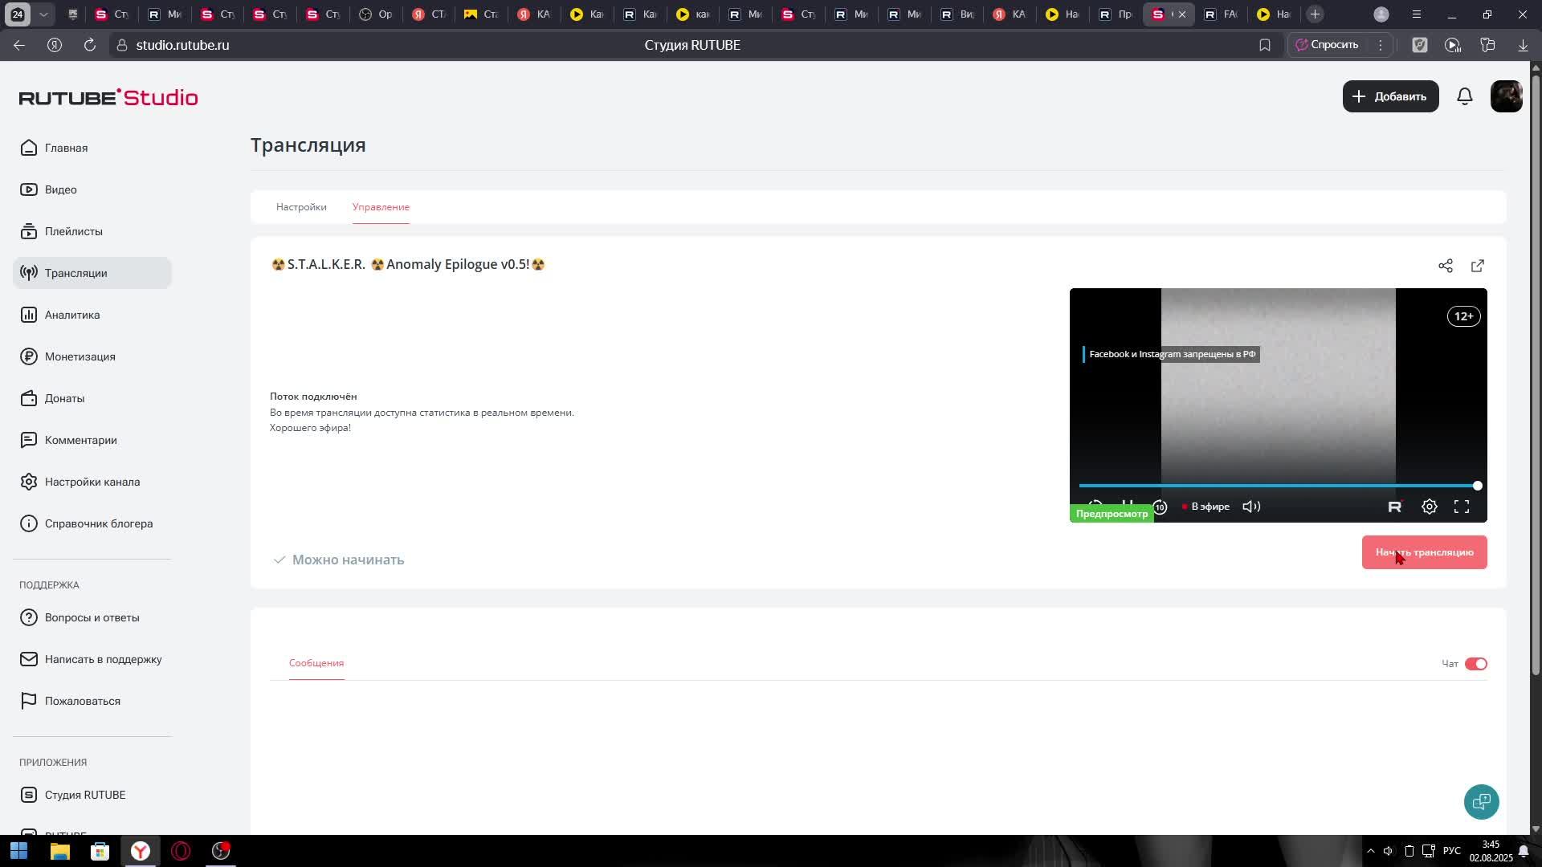Open Аналитика in the sidebar
The height and width of the screenshot is (867, 1542).
(x=72, y=315)
